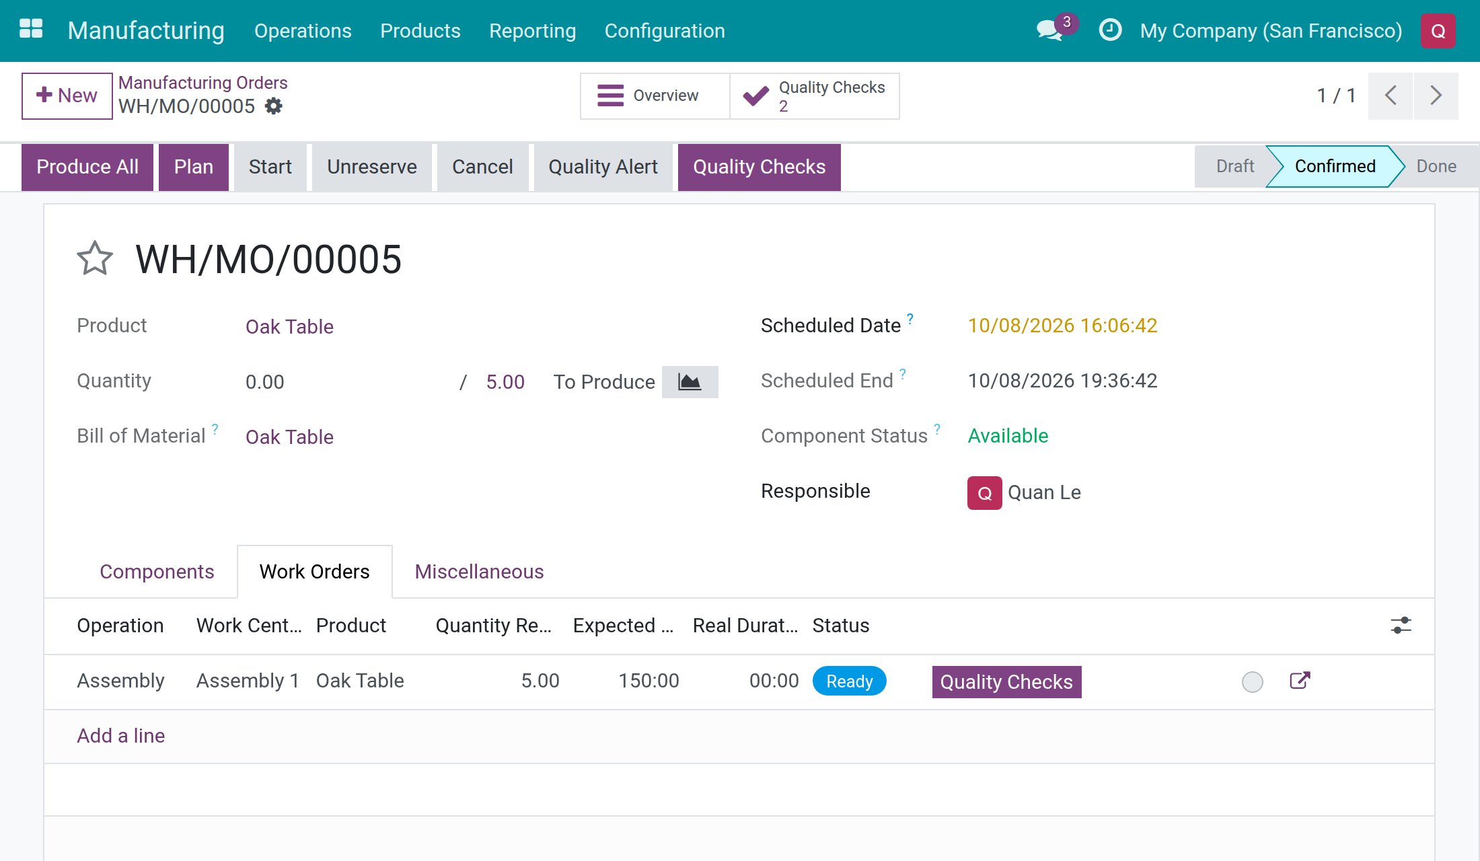Viewport: 1480px width, 861px height.
Task: Open the Configuration menu
Action: coord(665,31)
